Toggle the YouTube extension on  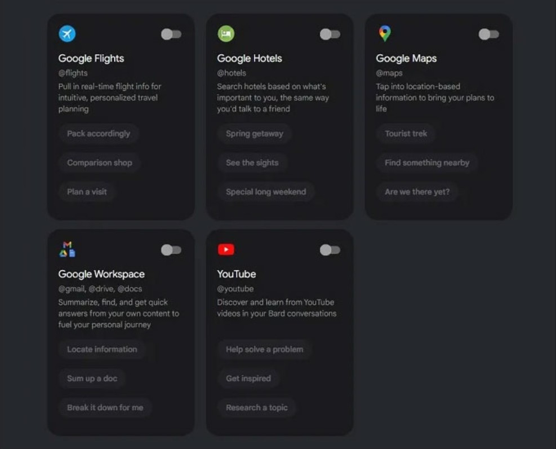[x=330, y=250]
